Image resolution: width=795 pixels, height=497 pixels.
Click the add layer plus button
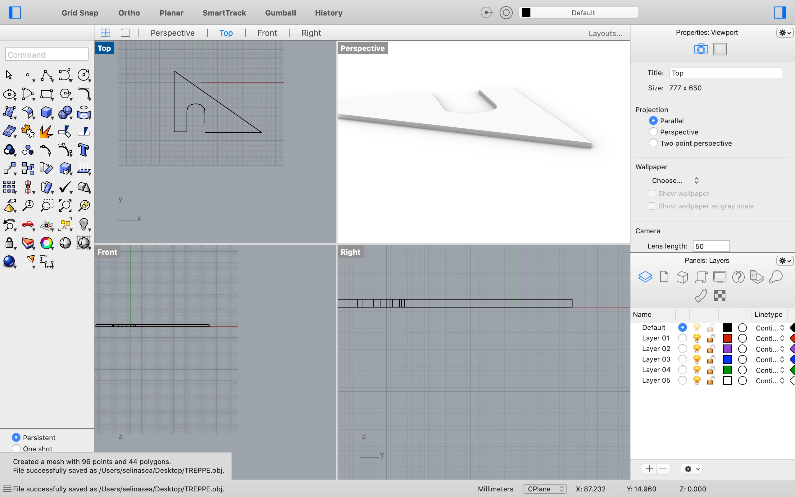tap(649, 469)
